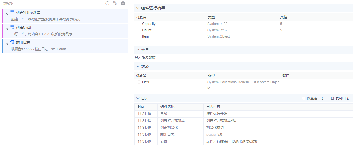The height and width of the screenshot is (148, 356).
Task: Click the 流程运行开始 log entry
Action: click(x=217, y=114)
